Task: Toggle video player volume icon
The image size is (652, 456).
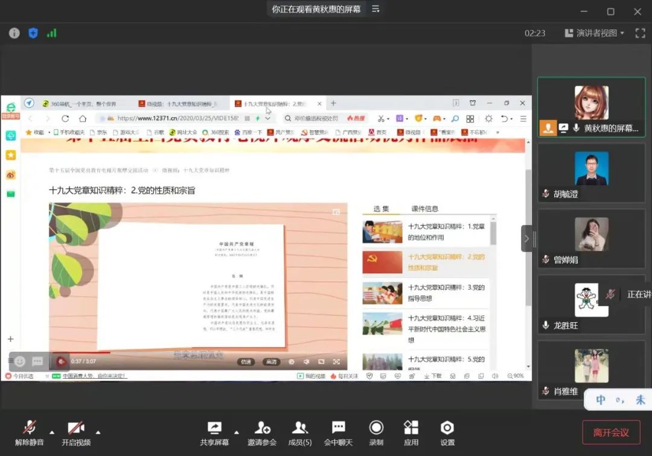Action: click(x=307, y=362)
